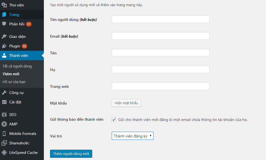Screen dimensions: 266x160
Task: Select Tất cả người dùng submenu
Action: (x=17, y=66)
